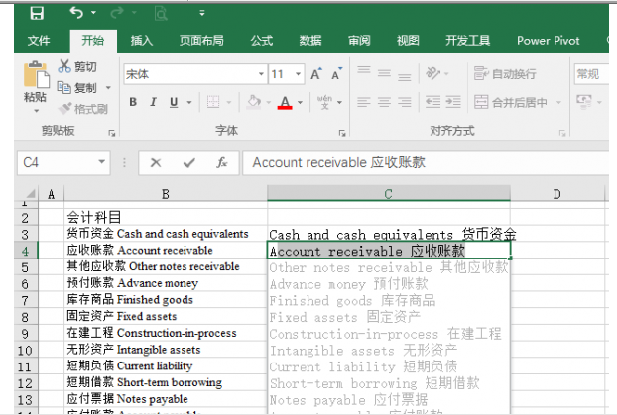The height and width of the screenshot is (415, 617).
Task: Open the 数据 ribbon tab
Action: pyautogui.click(x=310, y=40)
